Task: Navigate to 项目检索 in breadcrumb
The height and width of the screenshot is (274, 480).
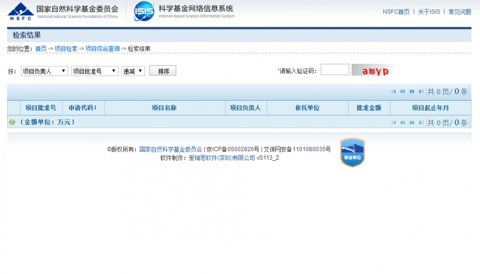Action: pyautogui.click(x=66, y=48)
